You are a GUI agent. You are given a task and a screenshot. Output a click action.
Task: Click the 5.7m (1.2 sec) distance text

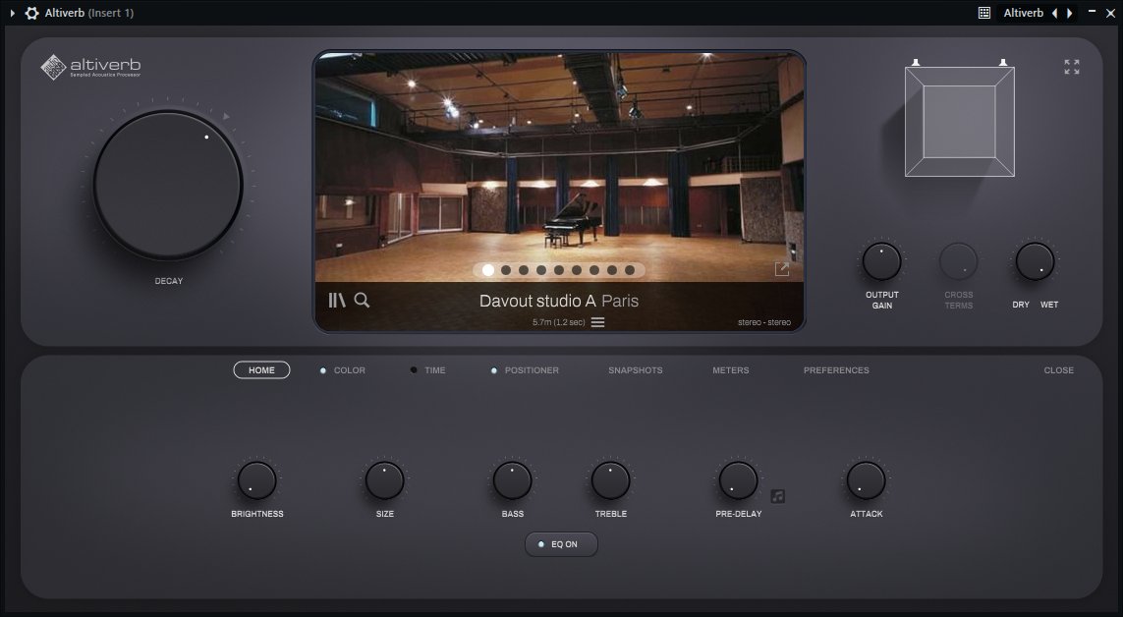pyautogui.click(x=559, y=322)
